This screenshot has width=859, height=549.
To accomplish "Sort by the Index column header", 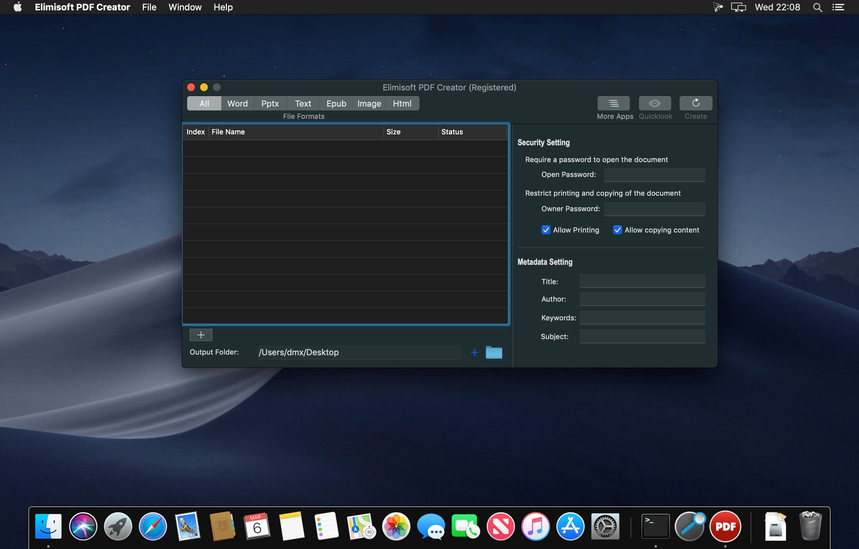I will 196,132.
